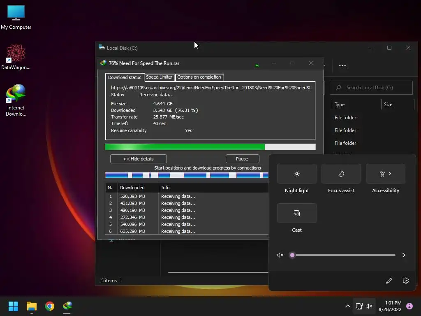Open sound output selection arrow

pyautogui.click(x=404, y=255)
